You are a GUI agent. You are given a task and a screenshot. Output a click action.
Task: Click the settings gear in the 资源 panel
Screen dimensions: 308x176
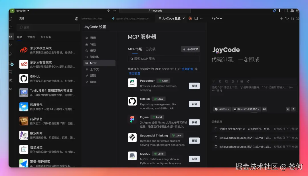pyautogui.click(x=76, y=19)
